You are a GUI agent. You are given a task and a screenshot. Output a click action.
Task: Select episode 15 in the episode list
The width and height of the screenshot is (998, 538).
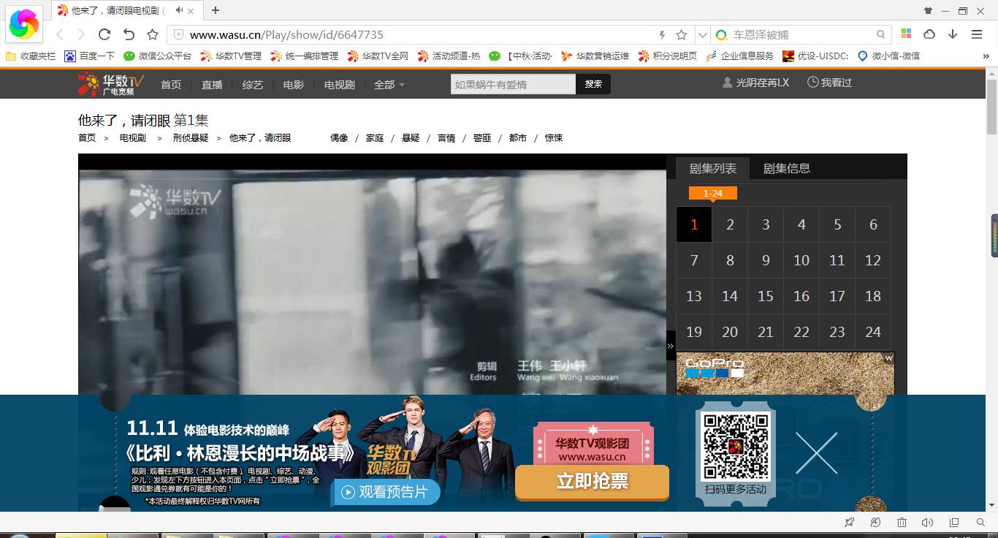click(x=765, y=296)
